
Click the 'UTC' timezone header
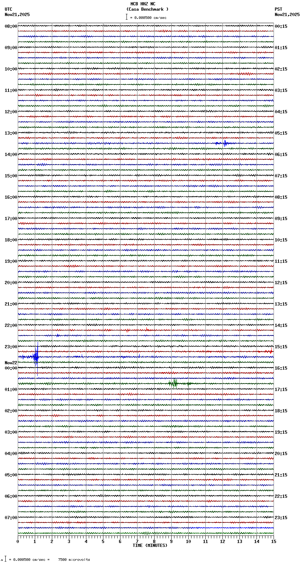[9, 9]
